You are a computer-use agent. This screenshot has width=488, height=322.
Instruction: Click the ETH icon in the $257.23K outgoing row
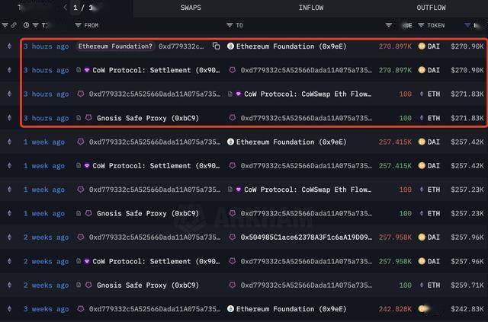tap(422, 190)
